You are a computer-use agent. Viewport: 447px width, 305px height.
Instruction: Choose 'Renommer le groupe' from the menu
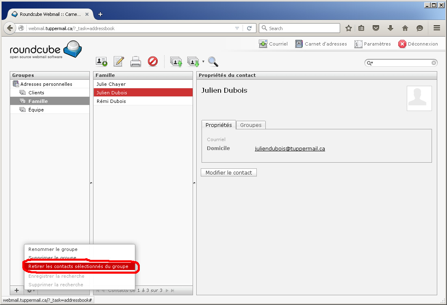coord(53,249)
